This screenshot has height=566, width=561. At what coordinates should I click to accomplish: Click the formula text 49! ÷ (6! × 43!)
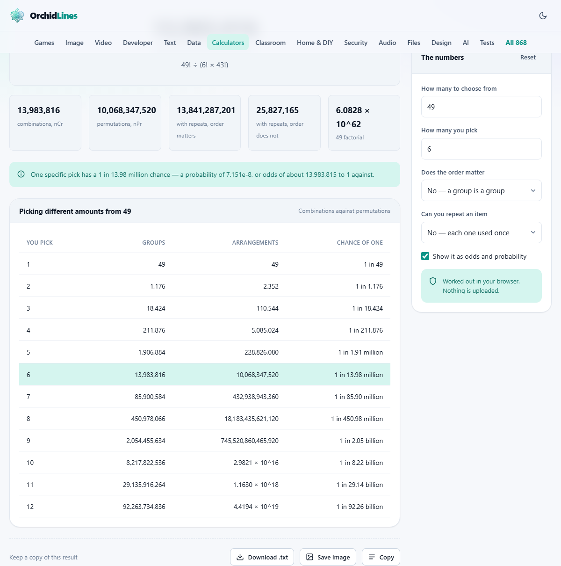pos(205,65)
